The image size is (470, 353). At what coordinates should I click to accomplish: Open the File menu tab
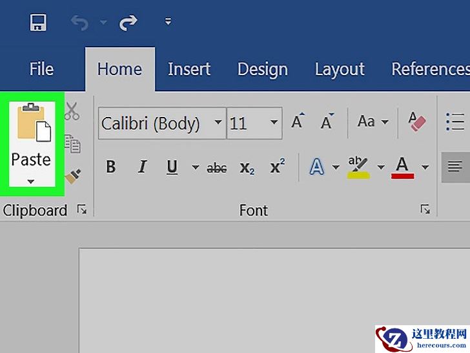click(41, 69)
